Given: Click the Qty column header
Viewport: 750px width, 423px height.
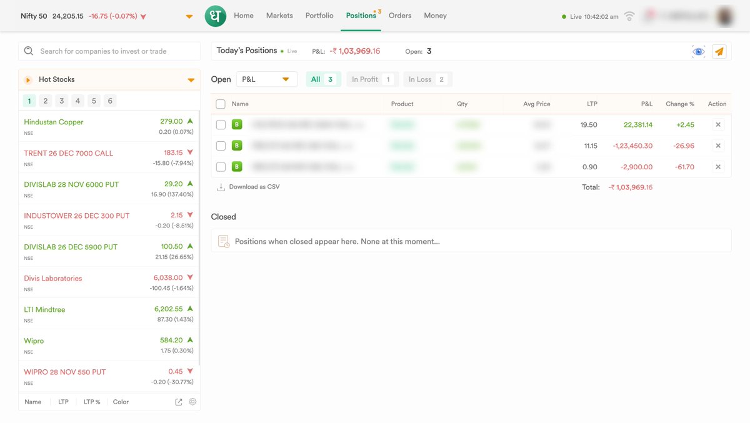Looking at the screenshot, I should [462, 104].
